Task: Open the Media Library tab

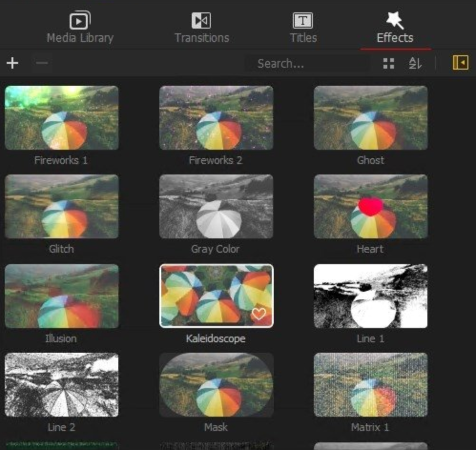Action: (x=80, y=29)
